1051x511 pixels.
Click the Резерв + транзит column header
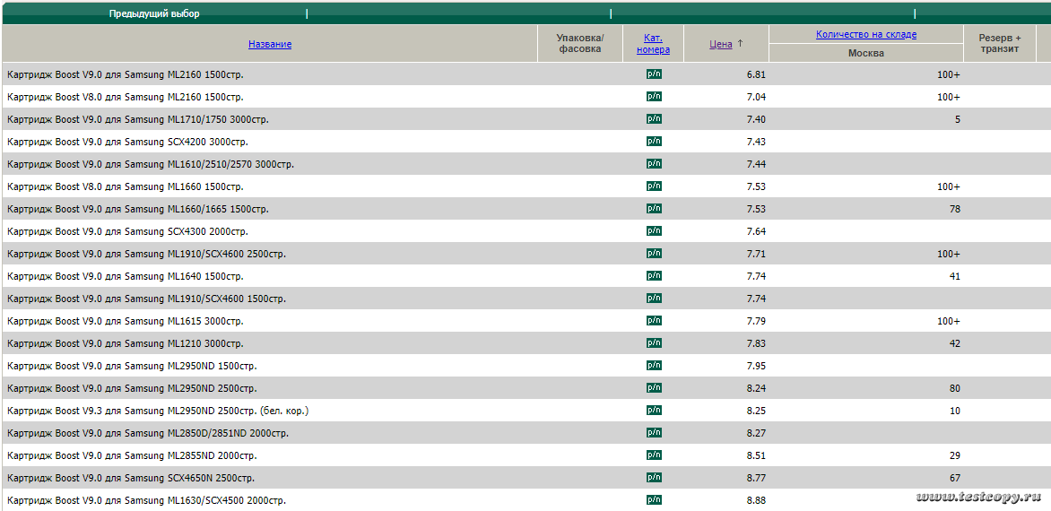[999, 44]
